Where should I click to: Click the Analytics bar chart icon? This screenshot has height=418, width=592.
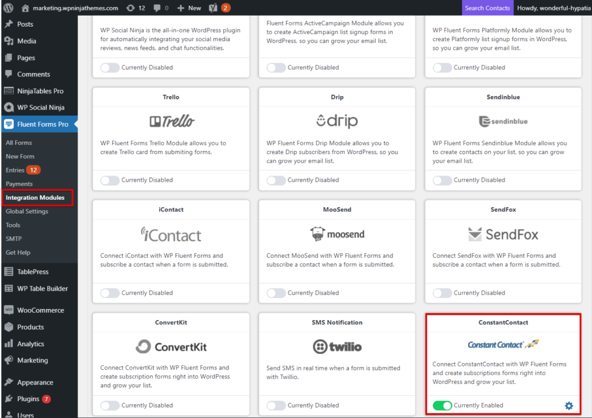(x=9, y=343)
